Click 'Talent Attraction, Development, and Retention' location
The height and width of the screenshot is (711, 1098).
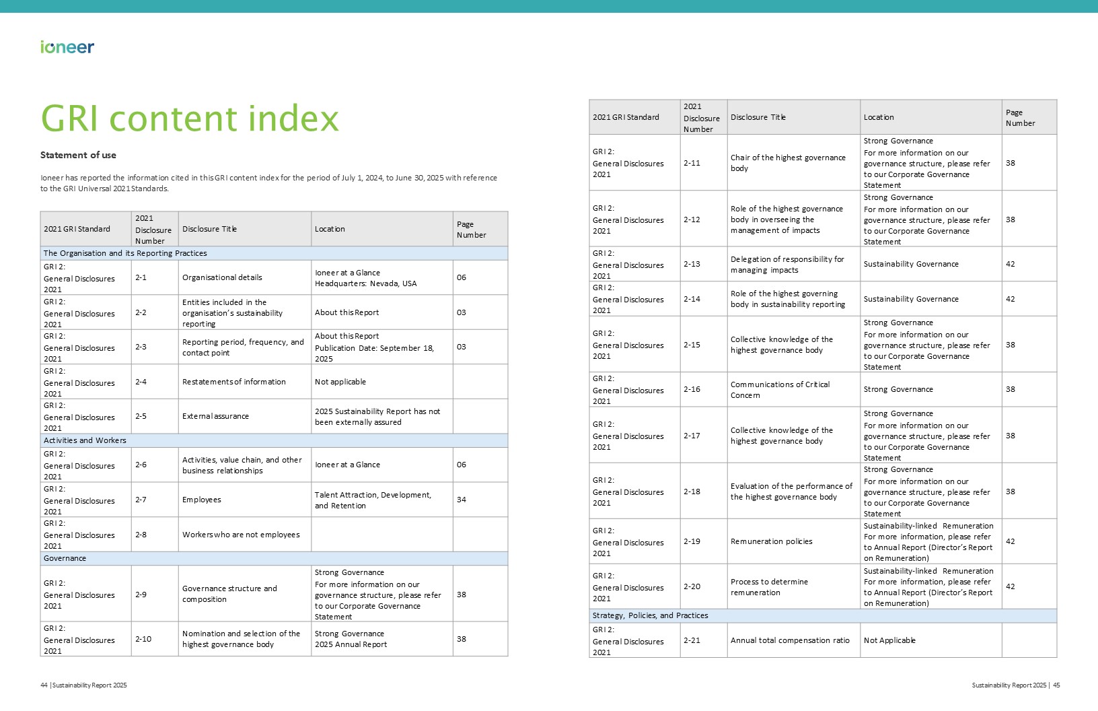point(373,500)
